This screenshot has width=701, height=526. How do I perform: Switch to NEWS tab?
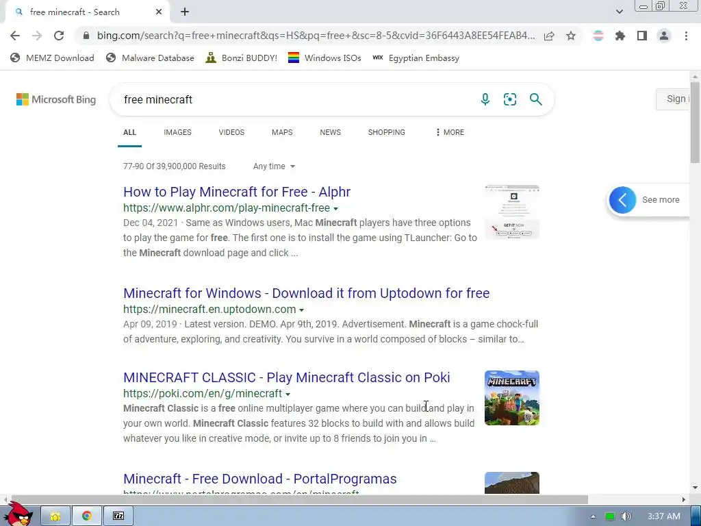(x=331, y=132)
